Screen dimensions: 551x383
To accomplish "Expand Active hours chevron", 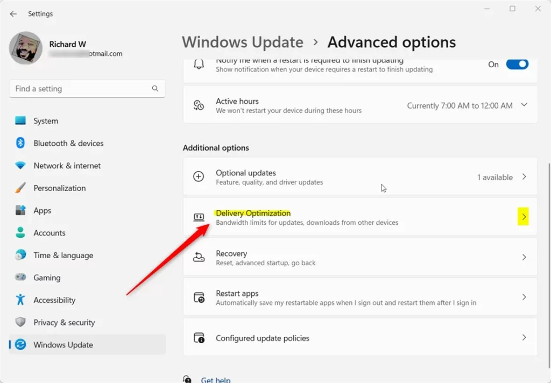I will click(524, 105).
